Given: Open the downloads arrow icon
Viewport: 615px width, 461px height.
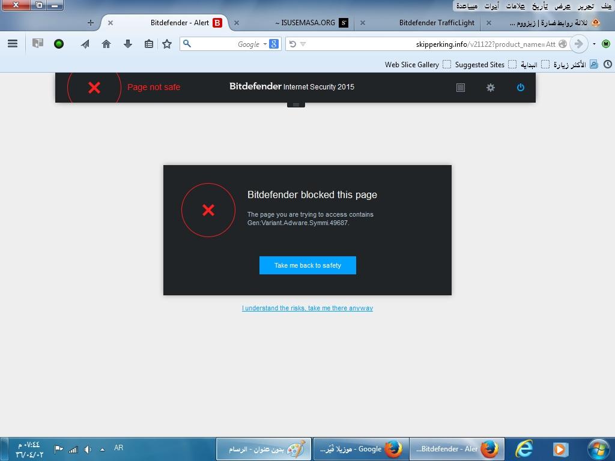Looking at the screenshot, I should click(127, 44).
